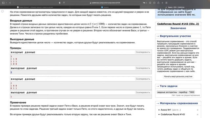Click the Входные данные section heading

tap(21, 21)
